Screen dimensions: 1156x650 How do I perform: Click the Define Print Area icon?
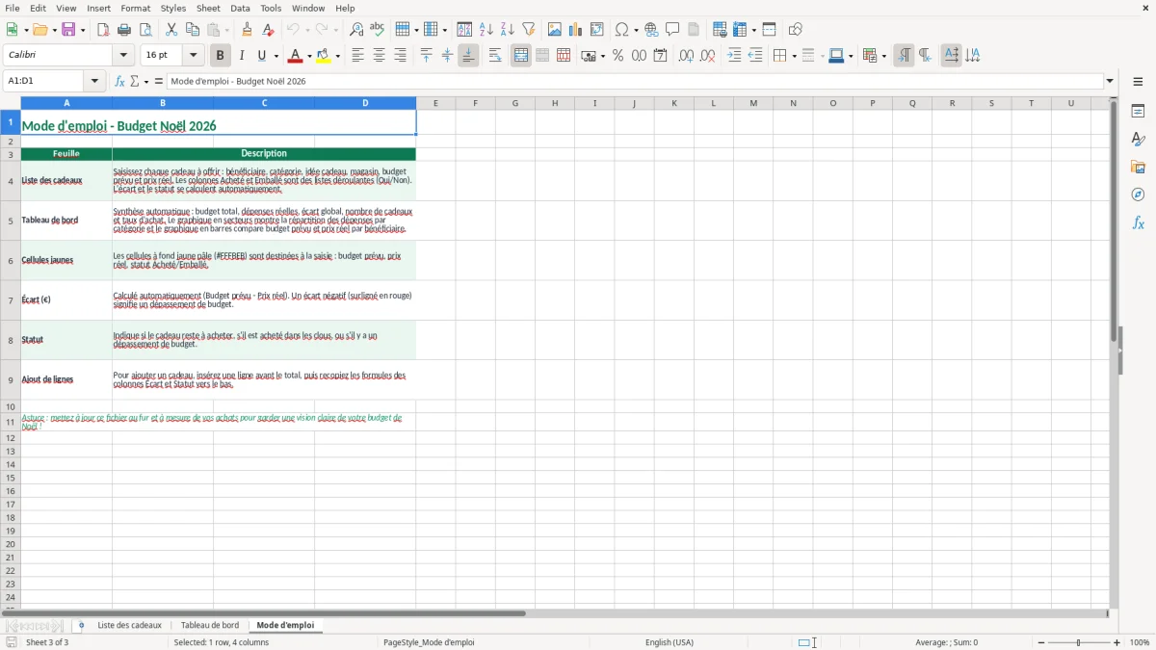(x=720, y=30)
